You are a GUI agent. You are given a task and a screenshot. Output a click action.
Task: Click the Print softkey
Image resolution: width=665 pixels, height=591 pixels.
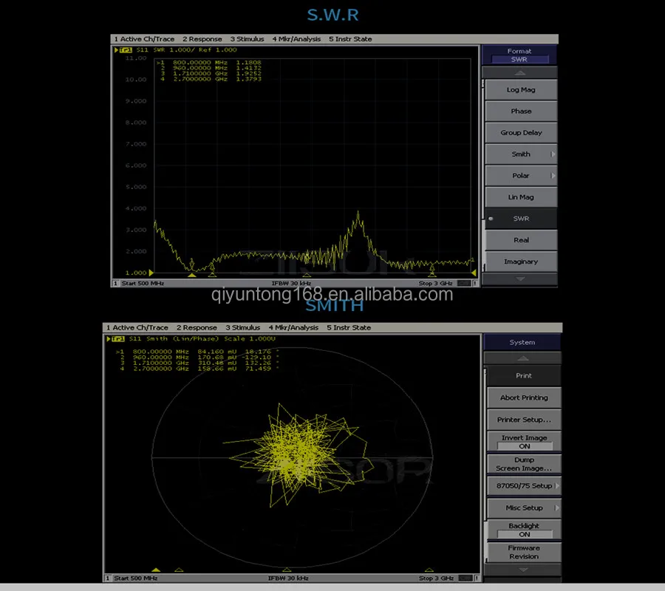point(524,375)
